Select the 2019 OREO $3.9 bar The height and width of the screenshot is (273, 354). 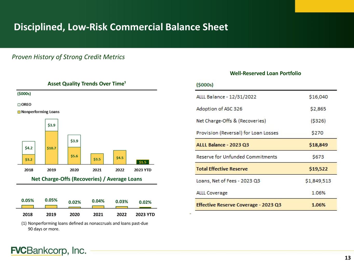point(52,125)
